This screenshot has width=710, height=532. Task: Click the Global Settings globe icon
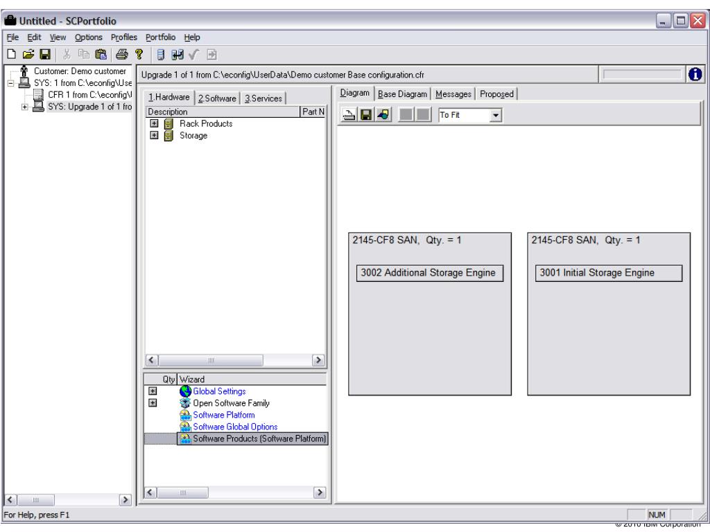click(185, 391)
